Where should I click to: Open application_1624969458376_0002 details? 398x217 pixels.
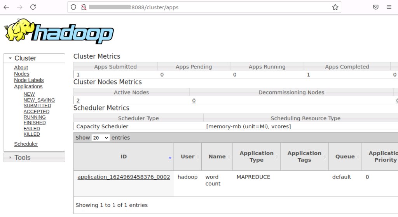[x=124, y=177]
